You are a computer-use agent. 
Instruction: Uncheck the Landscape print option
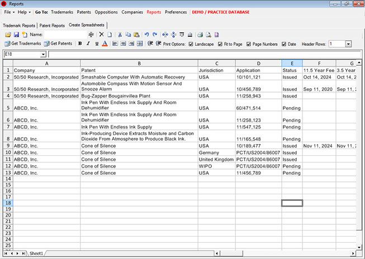point(191,44)
